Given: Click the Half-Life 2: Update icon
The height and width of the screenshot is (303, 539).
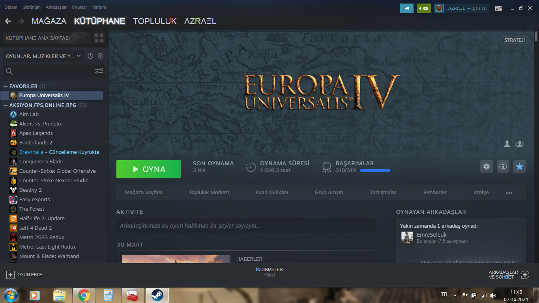Looking at the screenshot, I should (x=13, y=218).
